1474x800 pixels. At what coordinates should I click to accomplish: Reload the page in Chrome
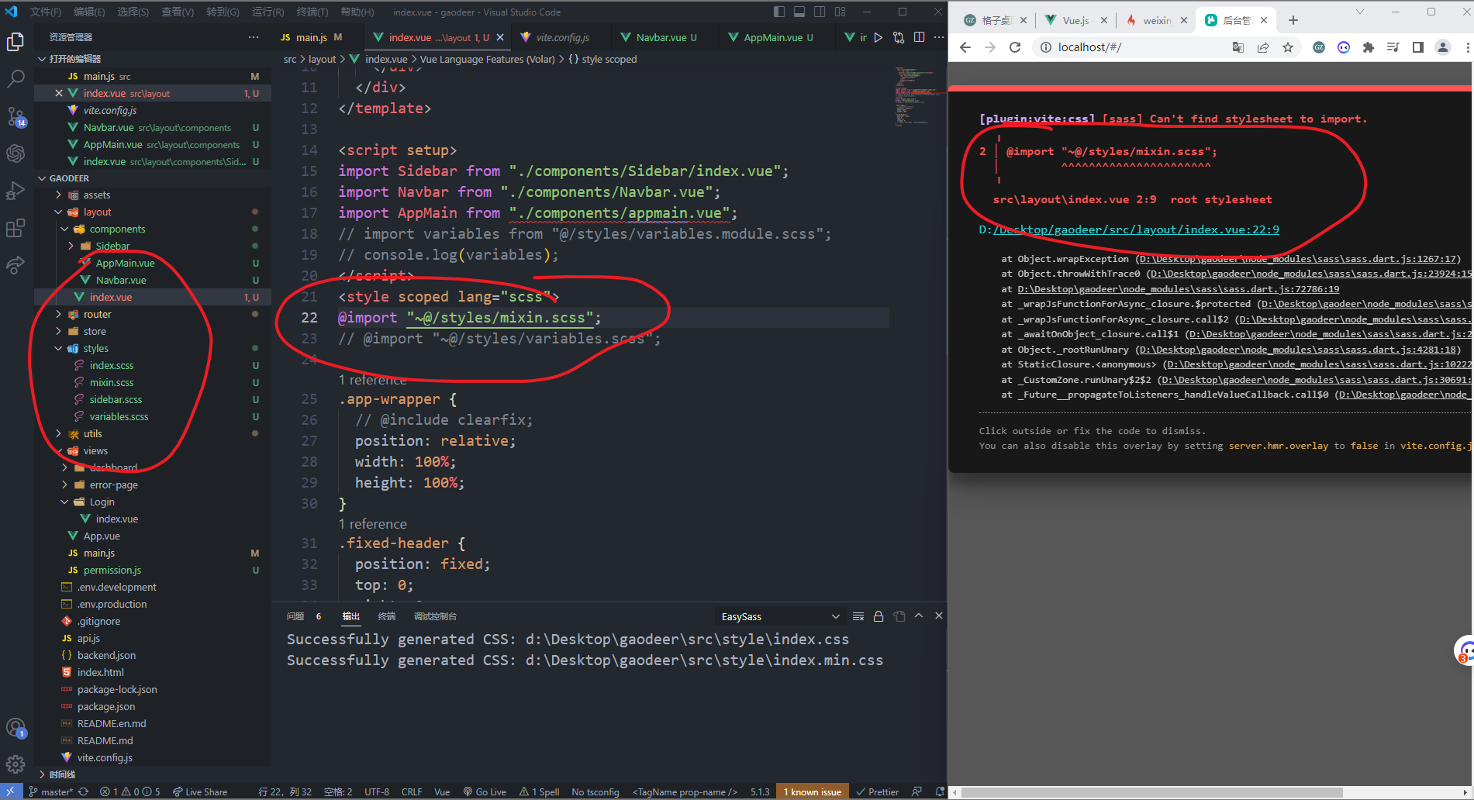pos(1015,47)
